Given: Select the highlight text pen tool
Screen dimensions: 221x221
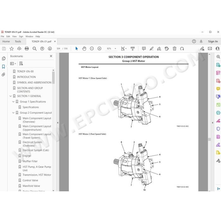Looking at the screenshot, I should pos(151,49).
